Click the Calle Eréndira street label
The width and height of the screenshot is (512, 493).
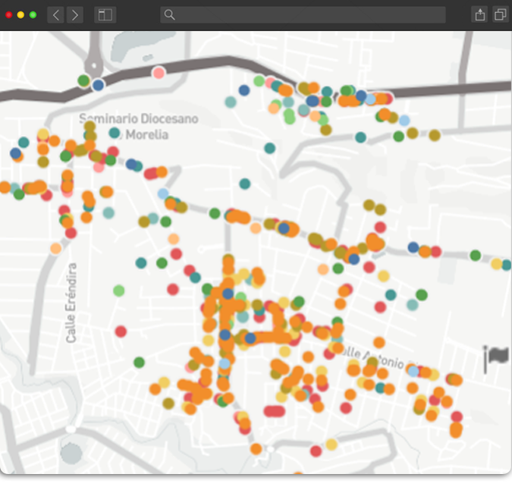[x=72, y=303]
